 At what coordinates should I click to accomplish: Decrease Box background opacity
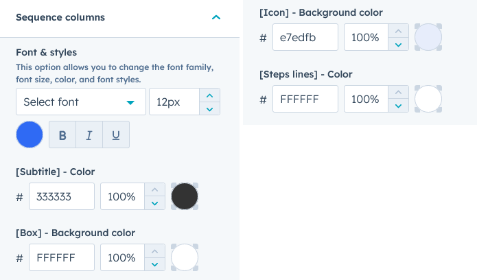click(x=154, y=265)
